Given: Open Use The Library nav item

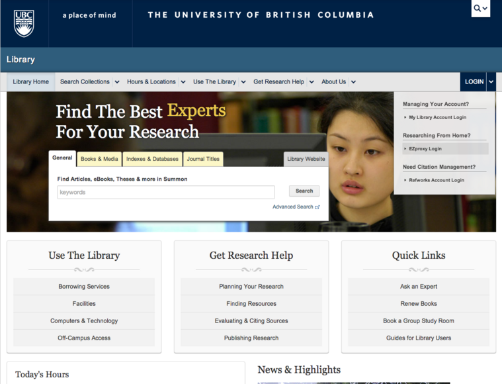Looking at the screenshot, I should click(214, 81).
